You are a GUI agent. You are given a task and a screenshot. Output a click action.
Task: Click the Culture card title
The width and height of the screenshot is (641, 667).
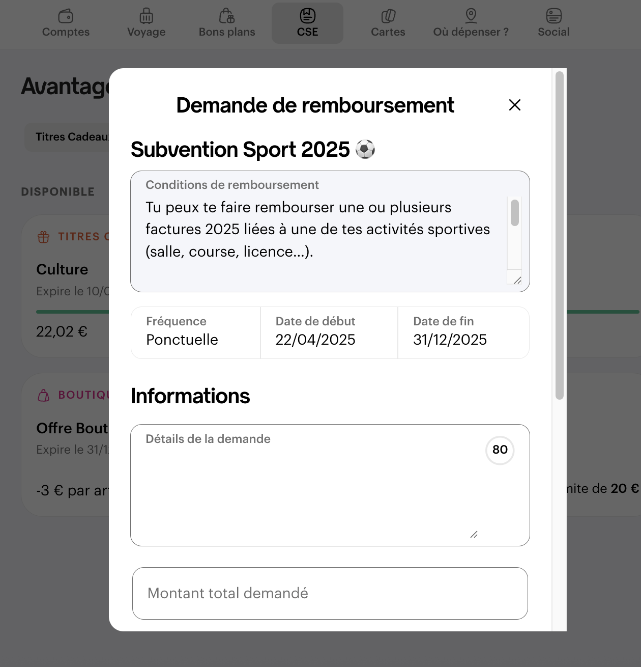point(62,269)
